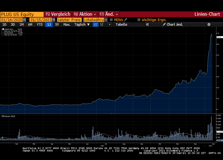Select line chart type icon

coord(95,24)
